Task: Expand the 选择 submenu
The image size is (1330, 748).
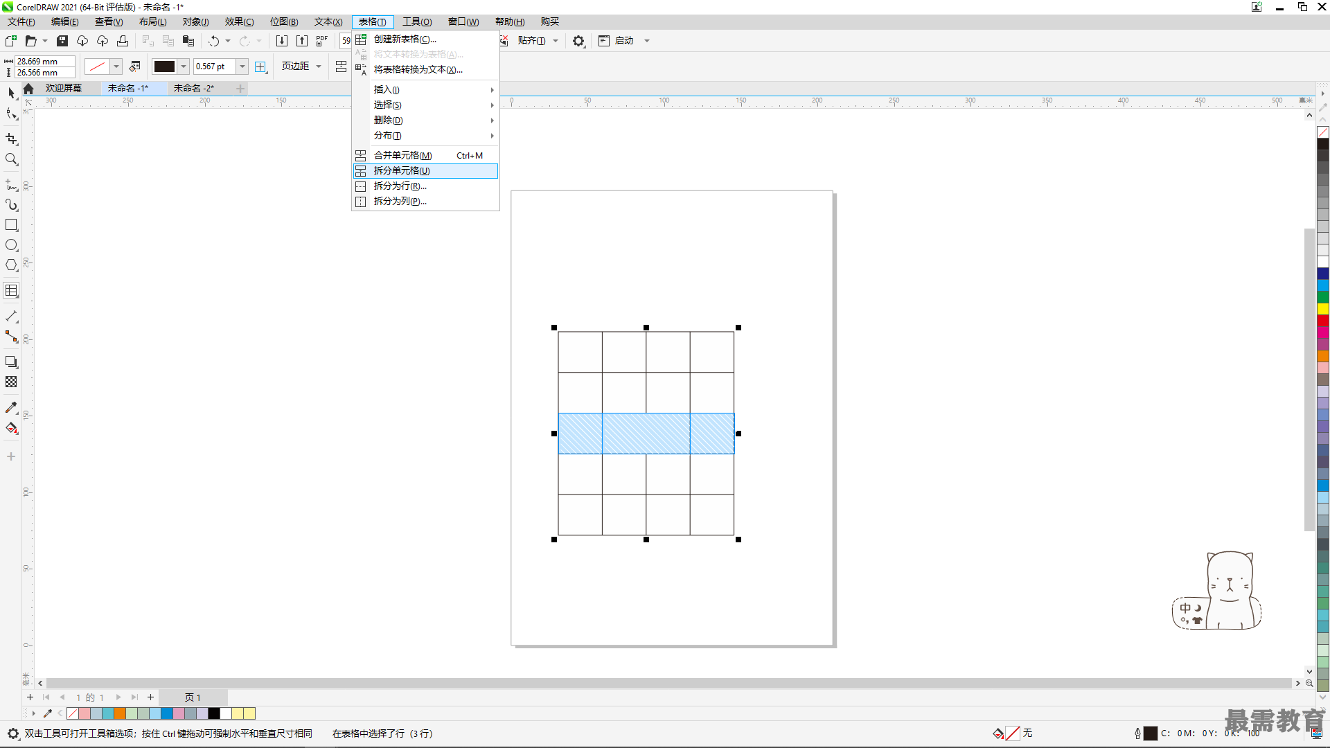Action: 425,105
